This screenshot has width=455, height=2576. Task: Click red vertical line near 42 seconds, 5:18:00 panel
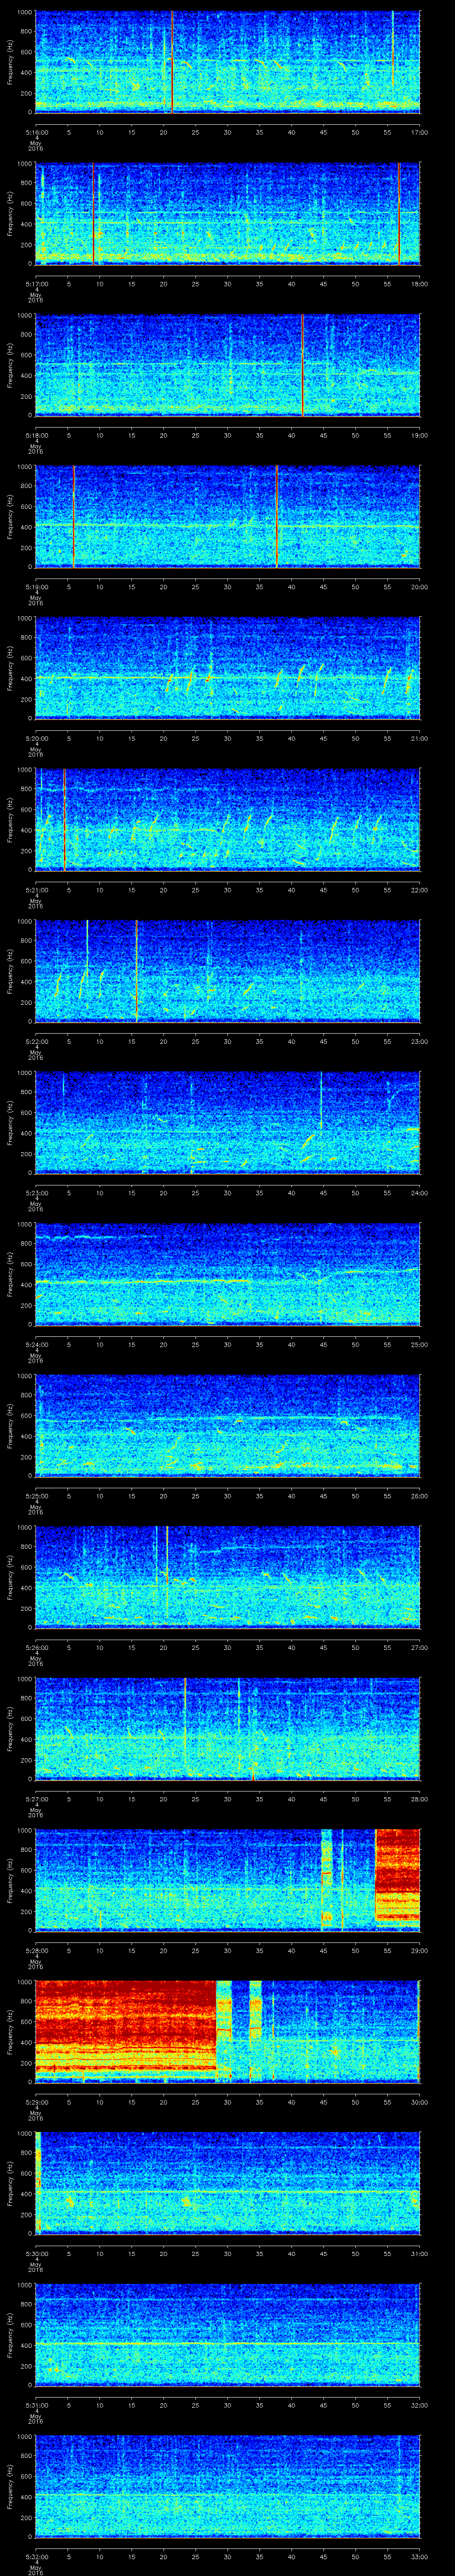(x=302, y=364)
